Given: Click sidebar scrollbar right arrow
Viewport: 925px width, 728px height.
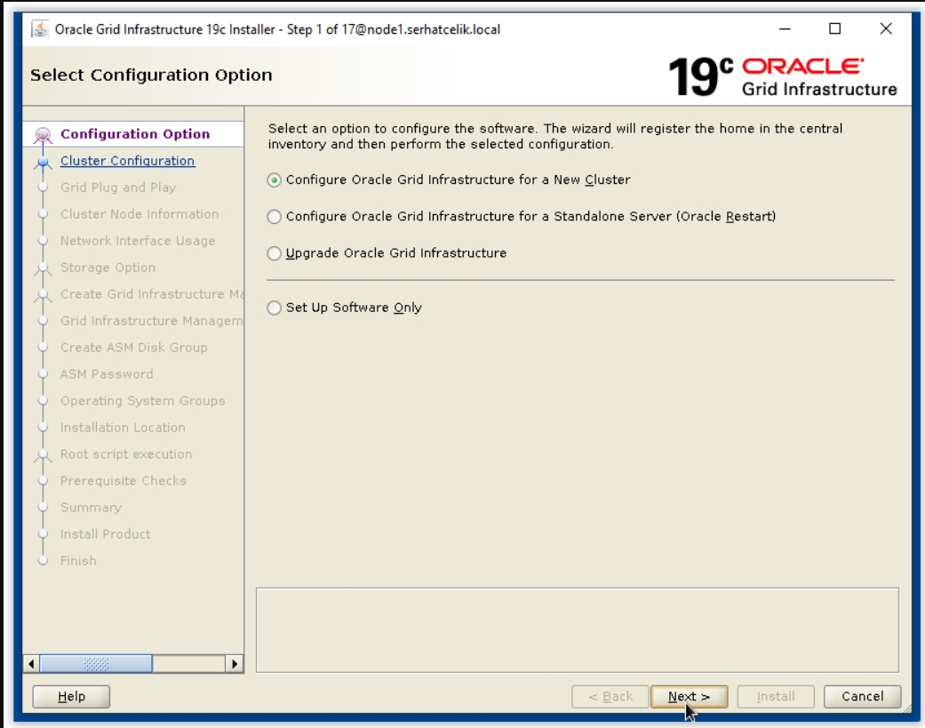Looking at the screenshot, I should tap(235, 664).
